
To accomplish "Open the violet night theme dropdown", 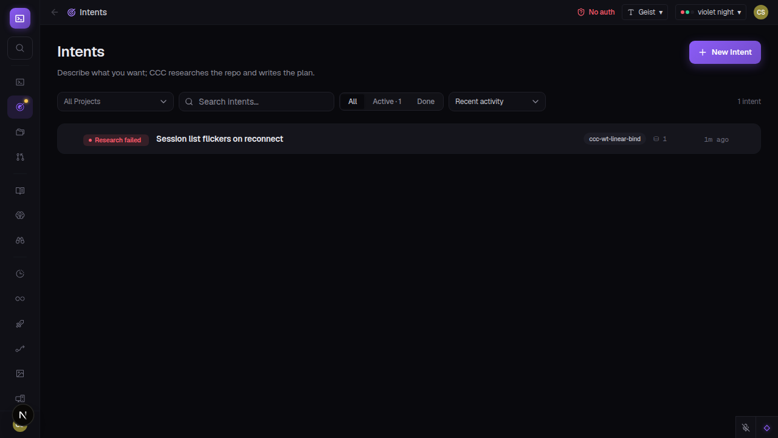I will 711,12.
